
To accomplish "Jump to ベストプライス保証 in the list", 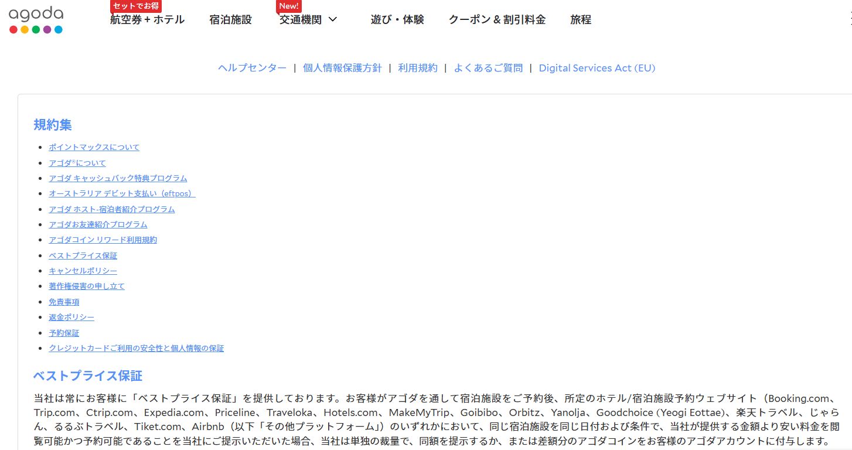I will click(x=83, y=255).
